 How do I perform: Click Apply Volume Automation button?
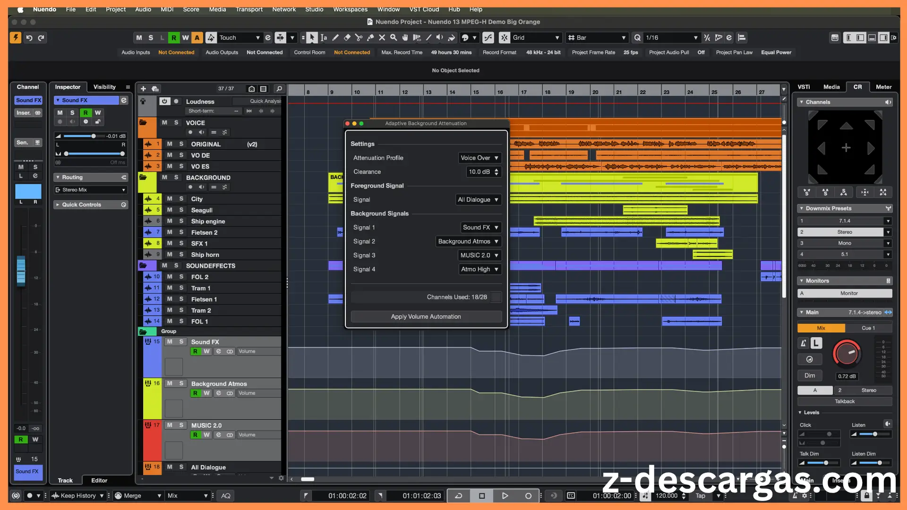pos(426,317)
